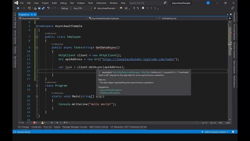Open the Server Explorer side tab

tap(15, 37)
